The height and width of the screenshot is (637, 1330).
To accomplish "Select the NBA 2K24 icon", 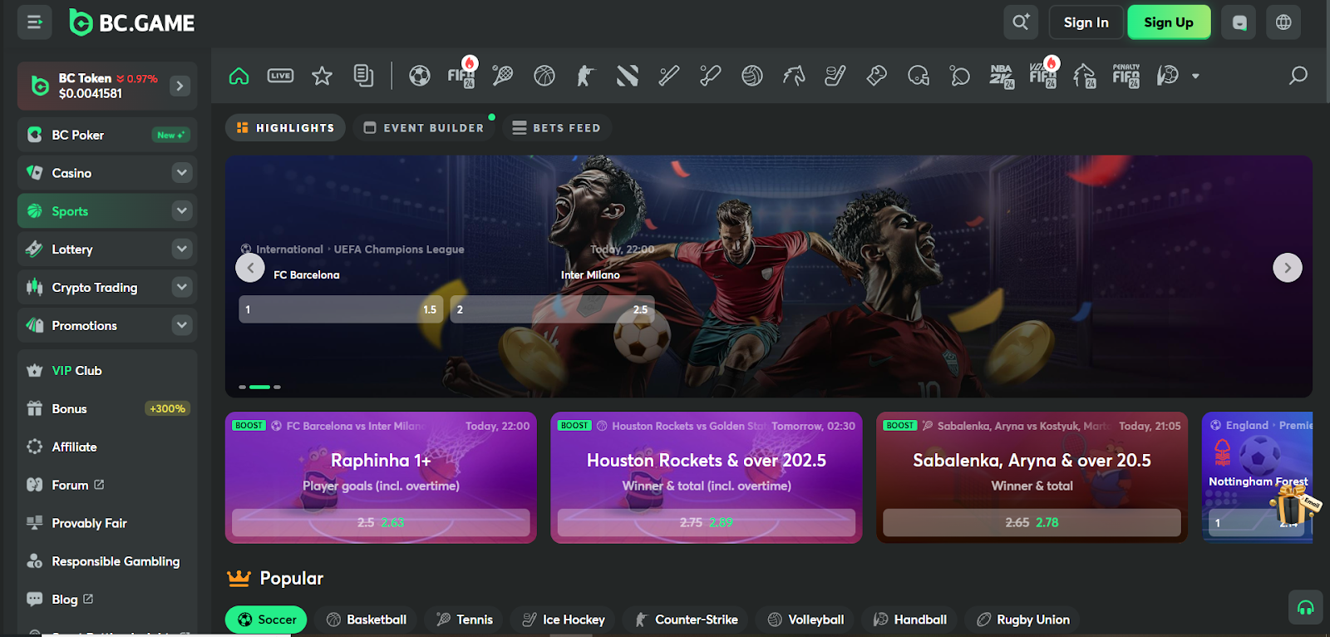I will point(1002,76).
